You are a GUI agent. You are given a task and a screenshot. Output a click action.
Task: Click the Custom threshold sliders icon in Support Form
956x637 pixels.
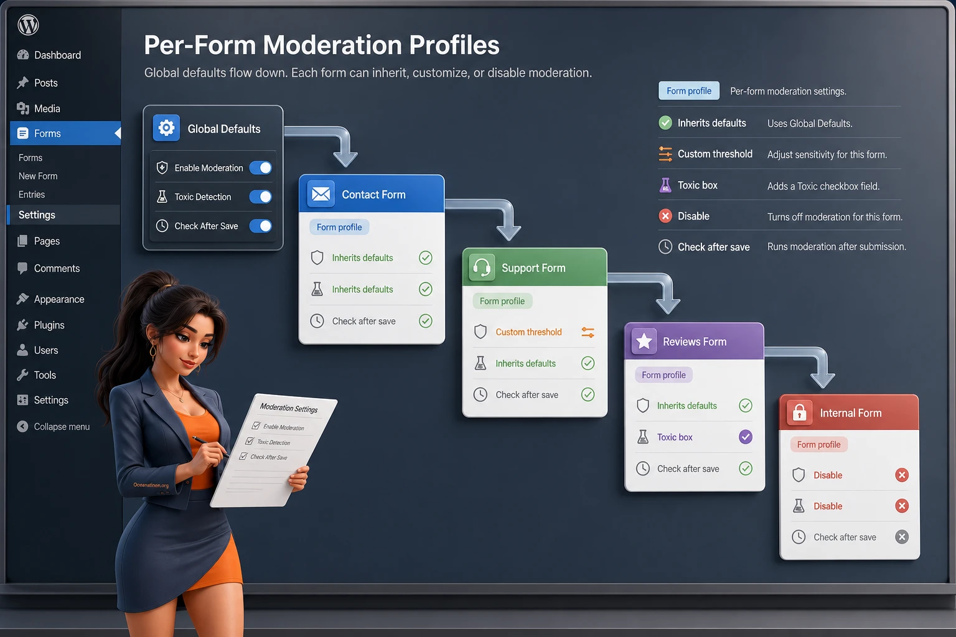click(588, 332)
